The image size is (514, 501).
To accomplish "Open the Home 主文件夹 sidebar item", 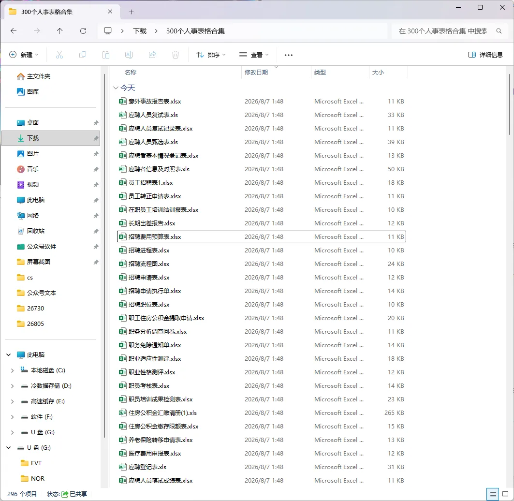I will 33,76.
